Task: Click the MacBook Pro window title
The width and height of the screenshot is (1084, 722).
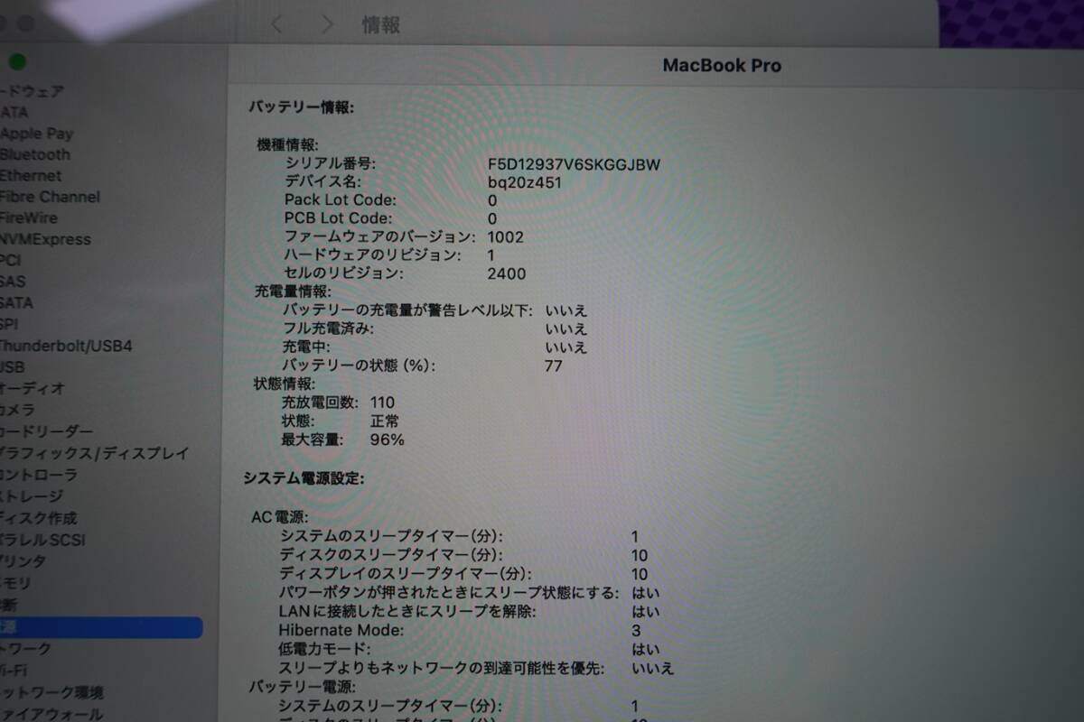Action: (722, 65)
